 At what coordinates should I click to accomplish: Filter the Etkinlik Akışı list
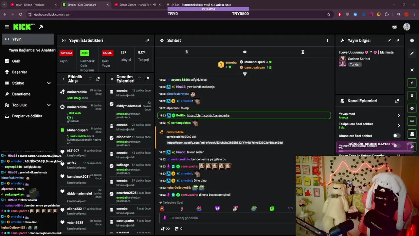click(90, 79)
